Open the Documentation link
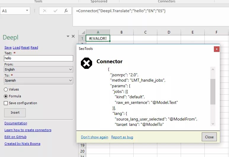 click(x=16, y=123)
